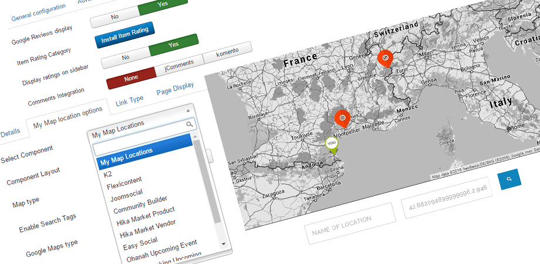Click the scrollbar down arrow in list

(223, 243)
